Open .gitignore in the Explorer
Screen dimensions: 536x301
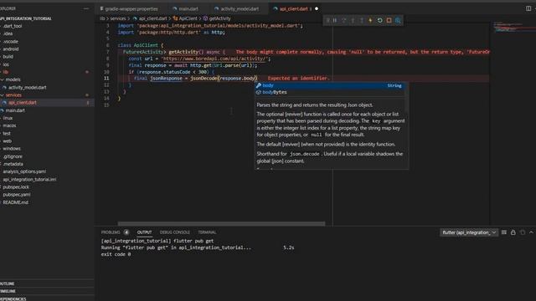[13, 156]
